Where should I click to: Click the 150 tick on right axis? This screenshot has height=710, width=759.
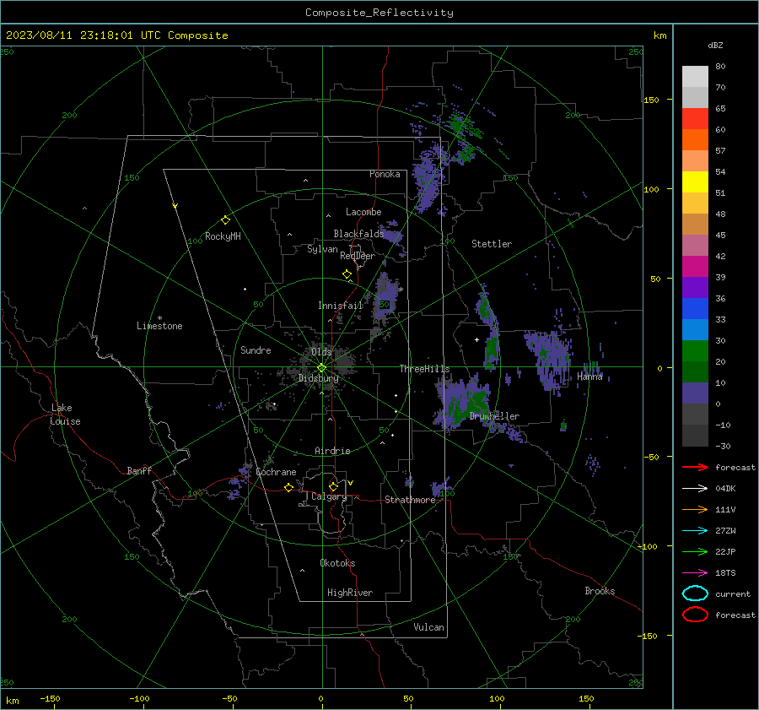pos(652,100)
